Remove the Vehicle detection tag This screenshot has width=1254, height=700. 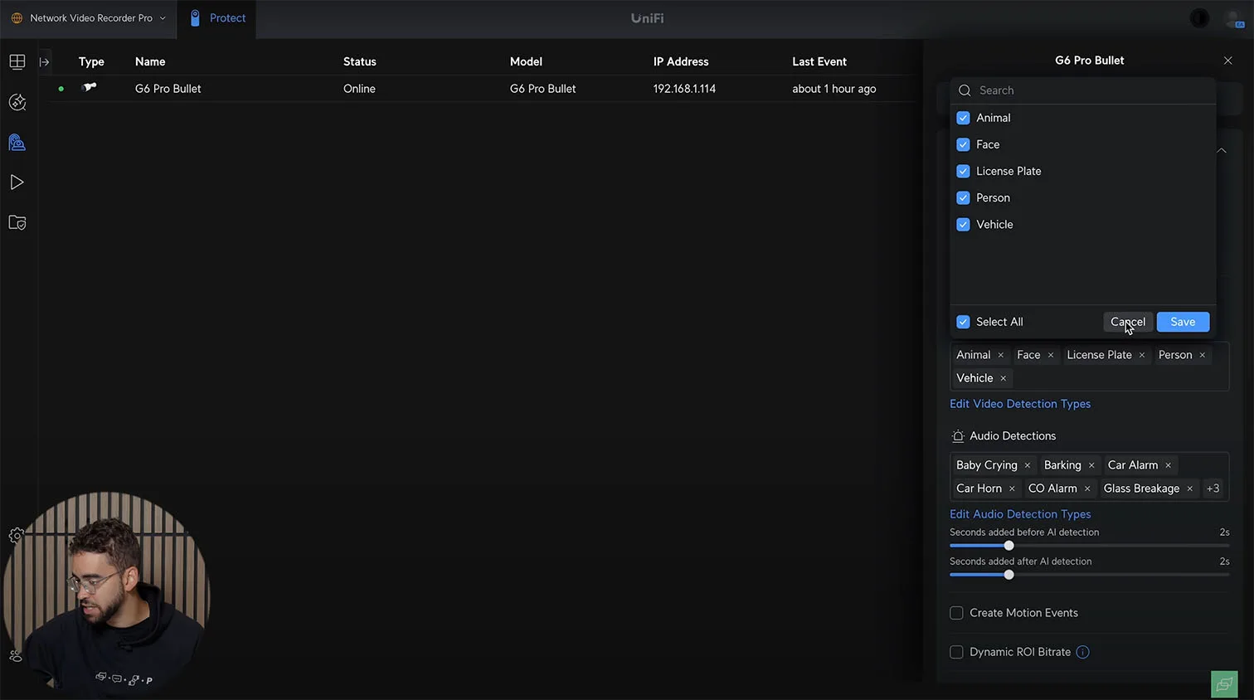[1004, 378]
